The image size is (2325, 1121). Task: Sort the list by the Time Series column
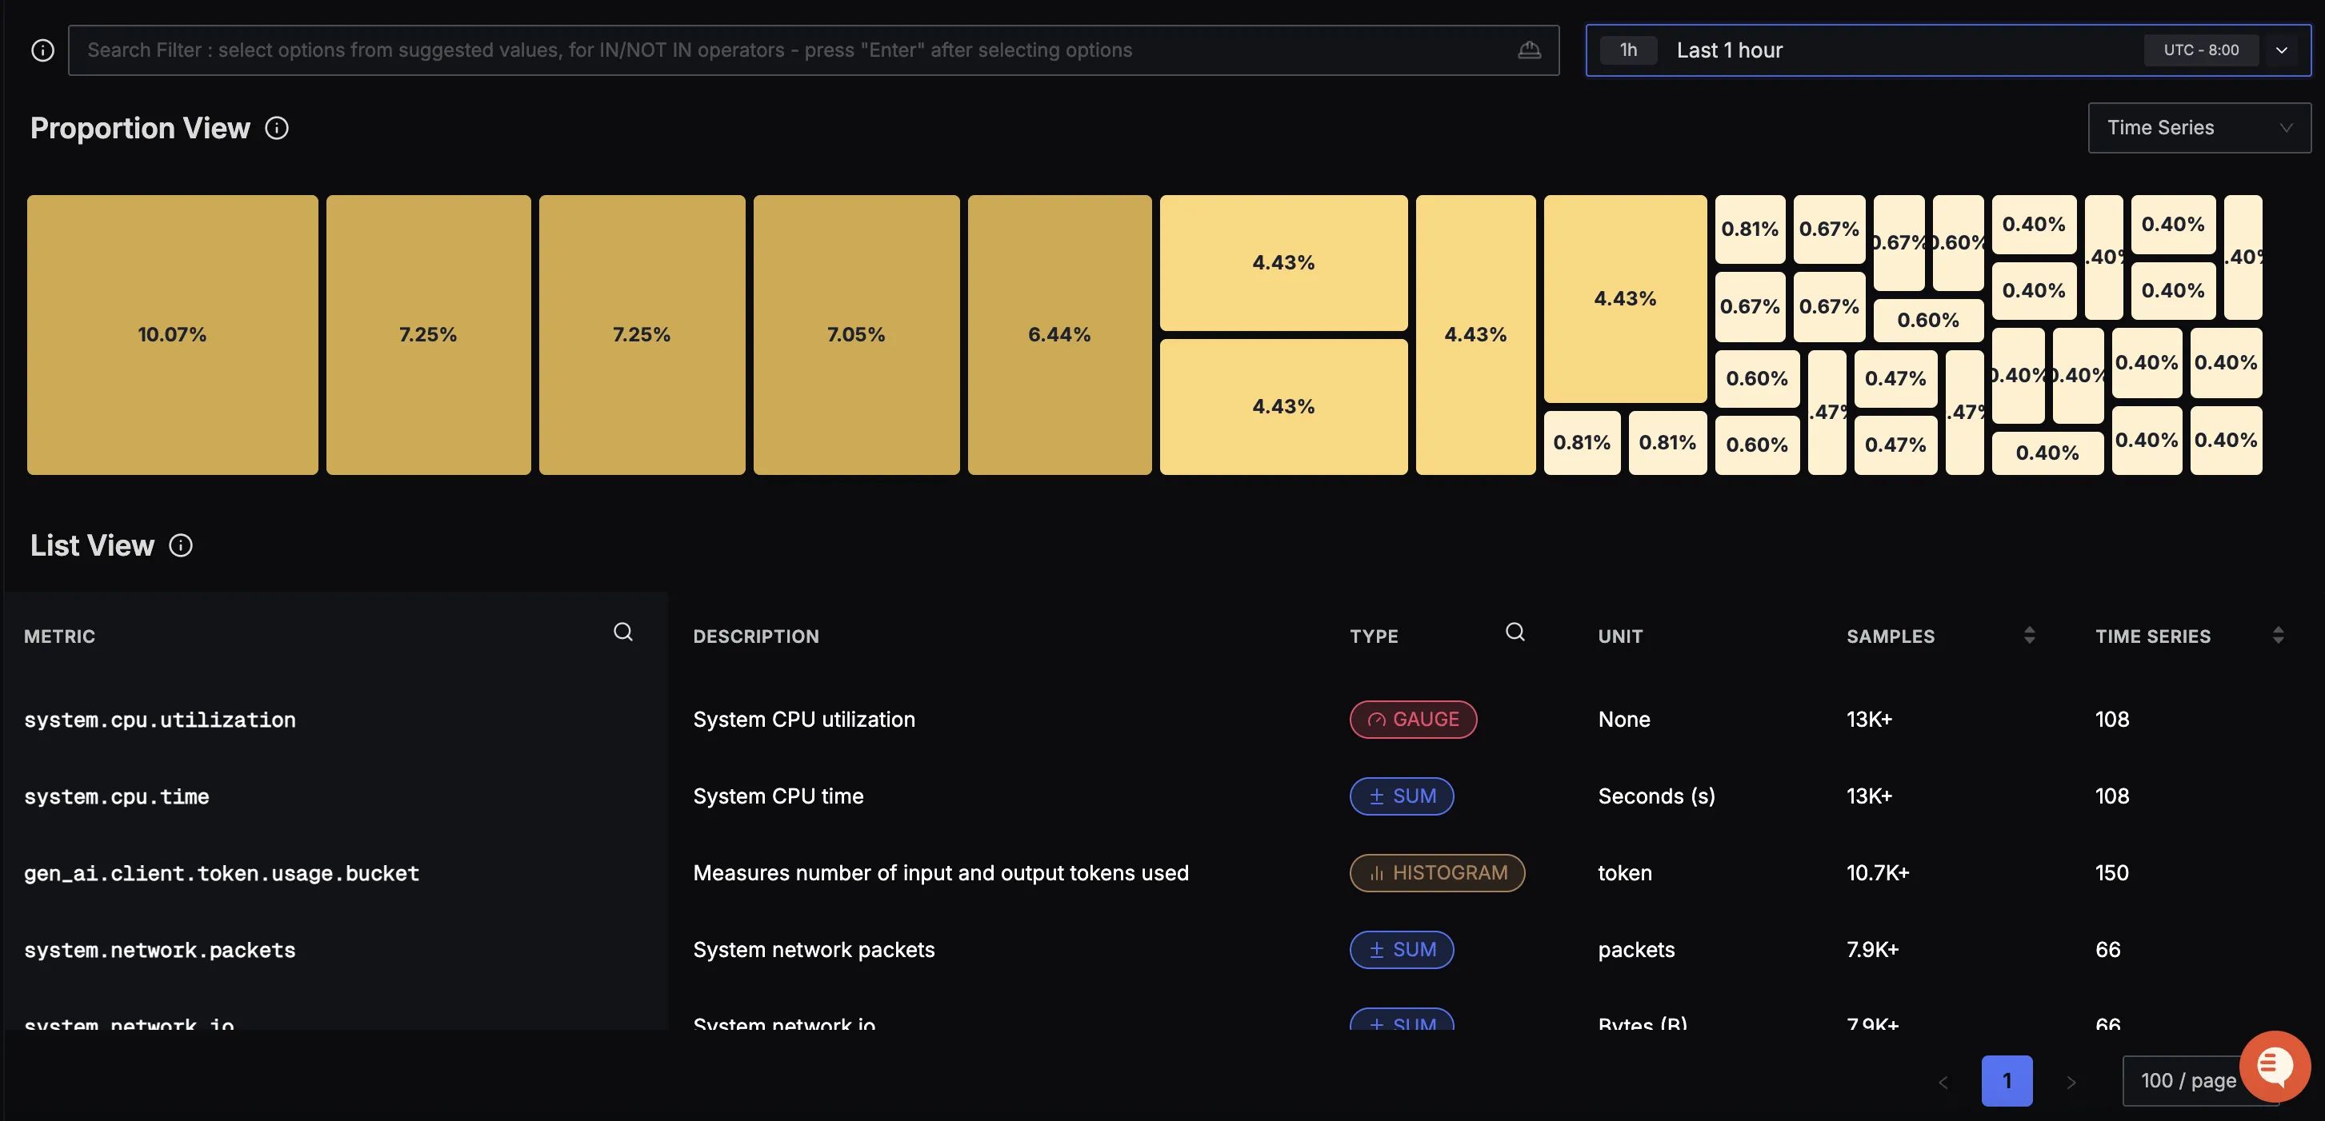(x=2277, y=636)
